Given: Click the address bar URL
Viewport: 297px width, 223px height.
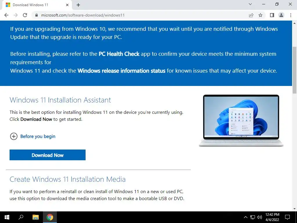Looking at the screenshot, I should [83, 15].
